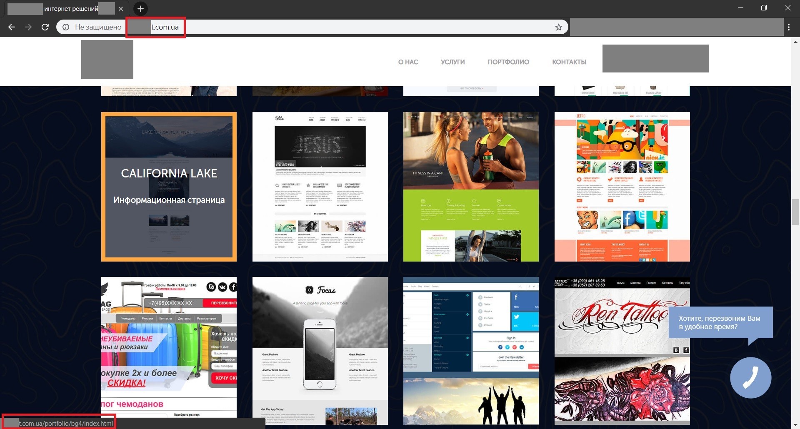
Task: Click the 'Не защищено' security label
Action: click(98, 27)
